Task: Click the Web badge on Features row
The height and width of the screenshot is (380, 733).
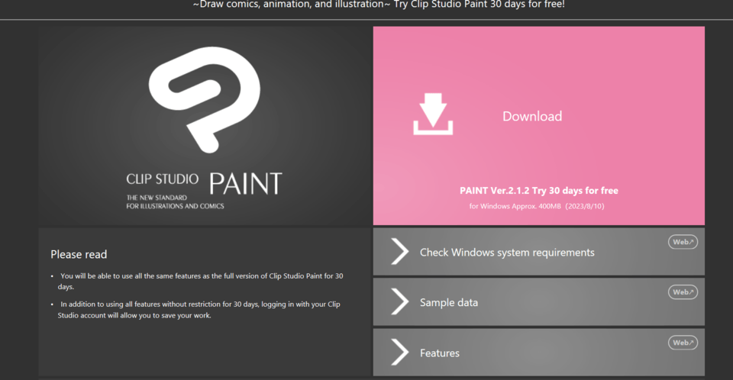Action: [x=683, y=343]
